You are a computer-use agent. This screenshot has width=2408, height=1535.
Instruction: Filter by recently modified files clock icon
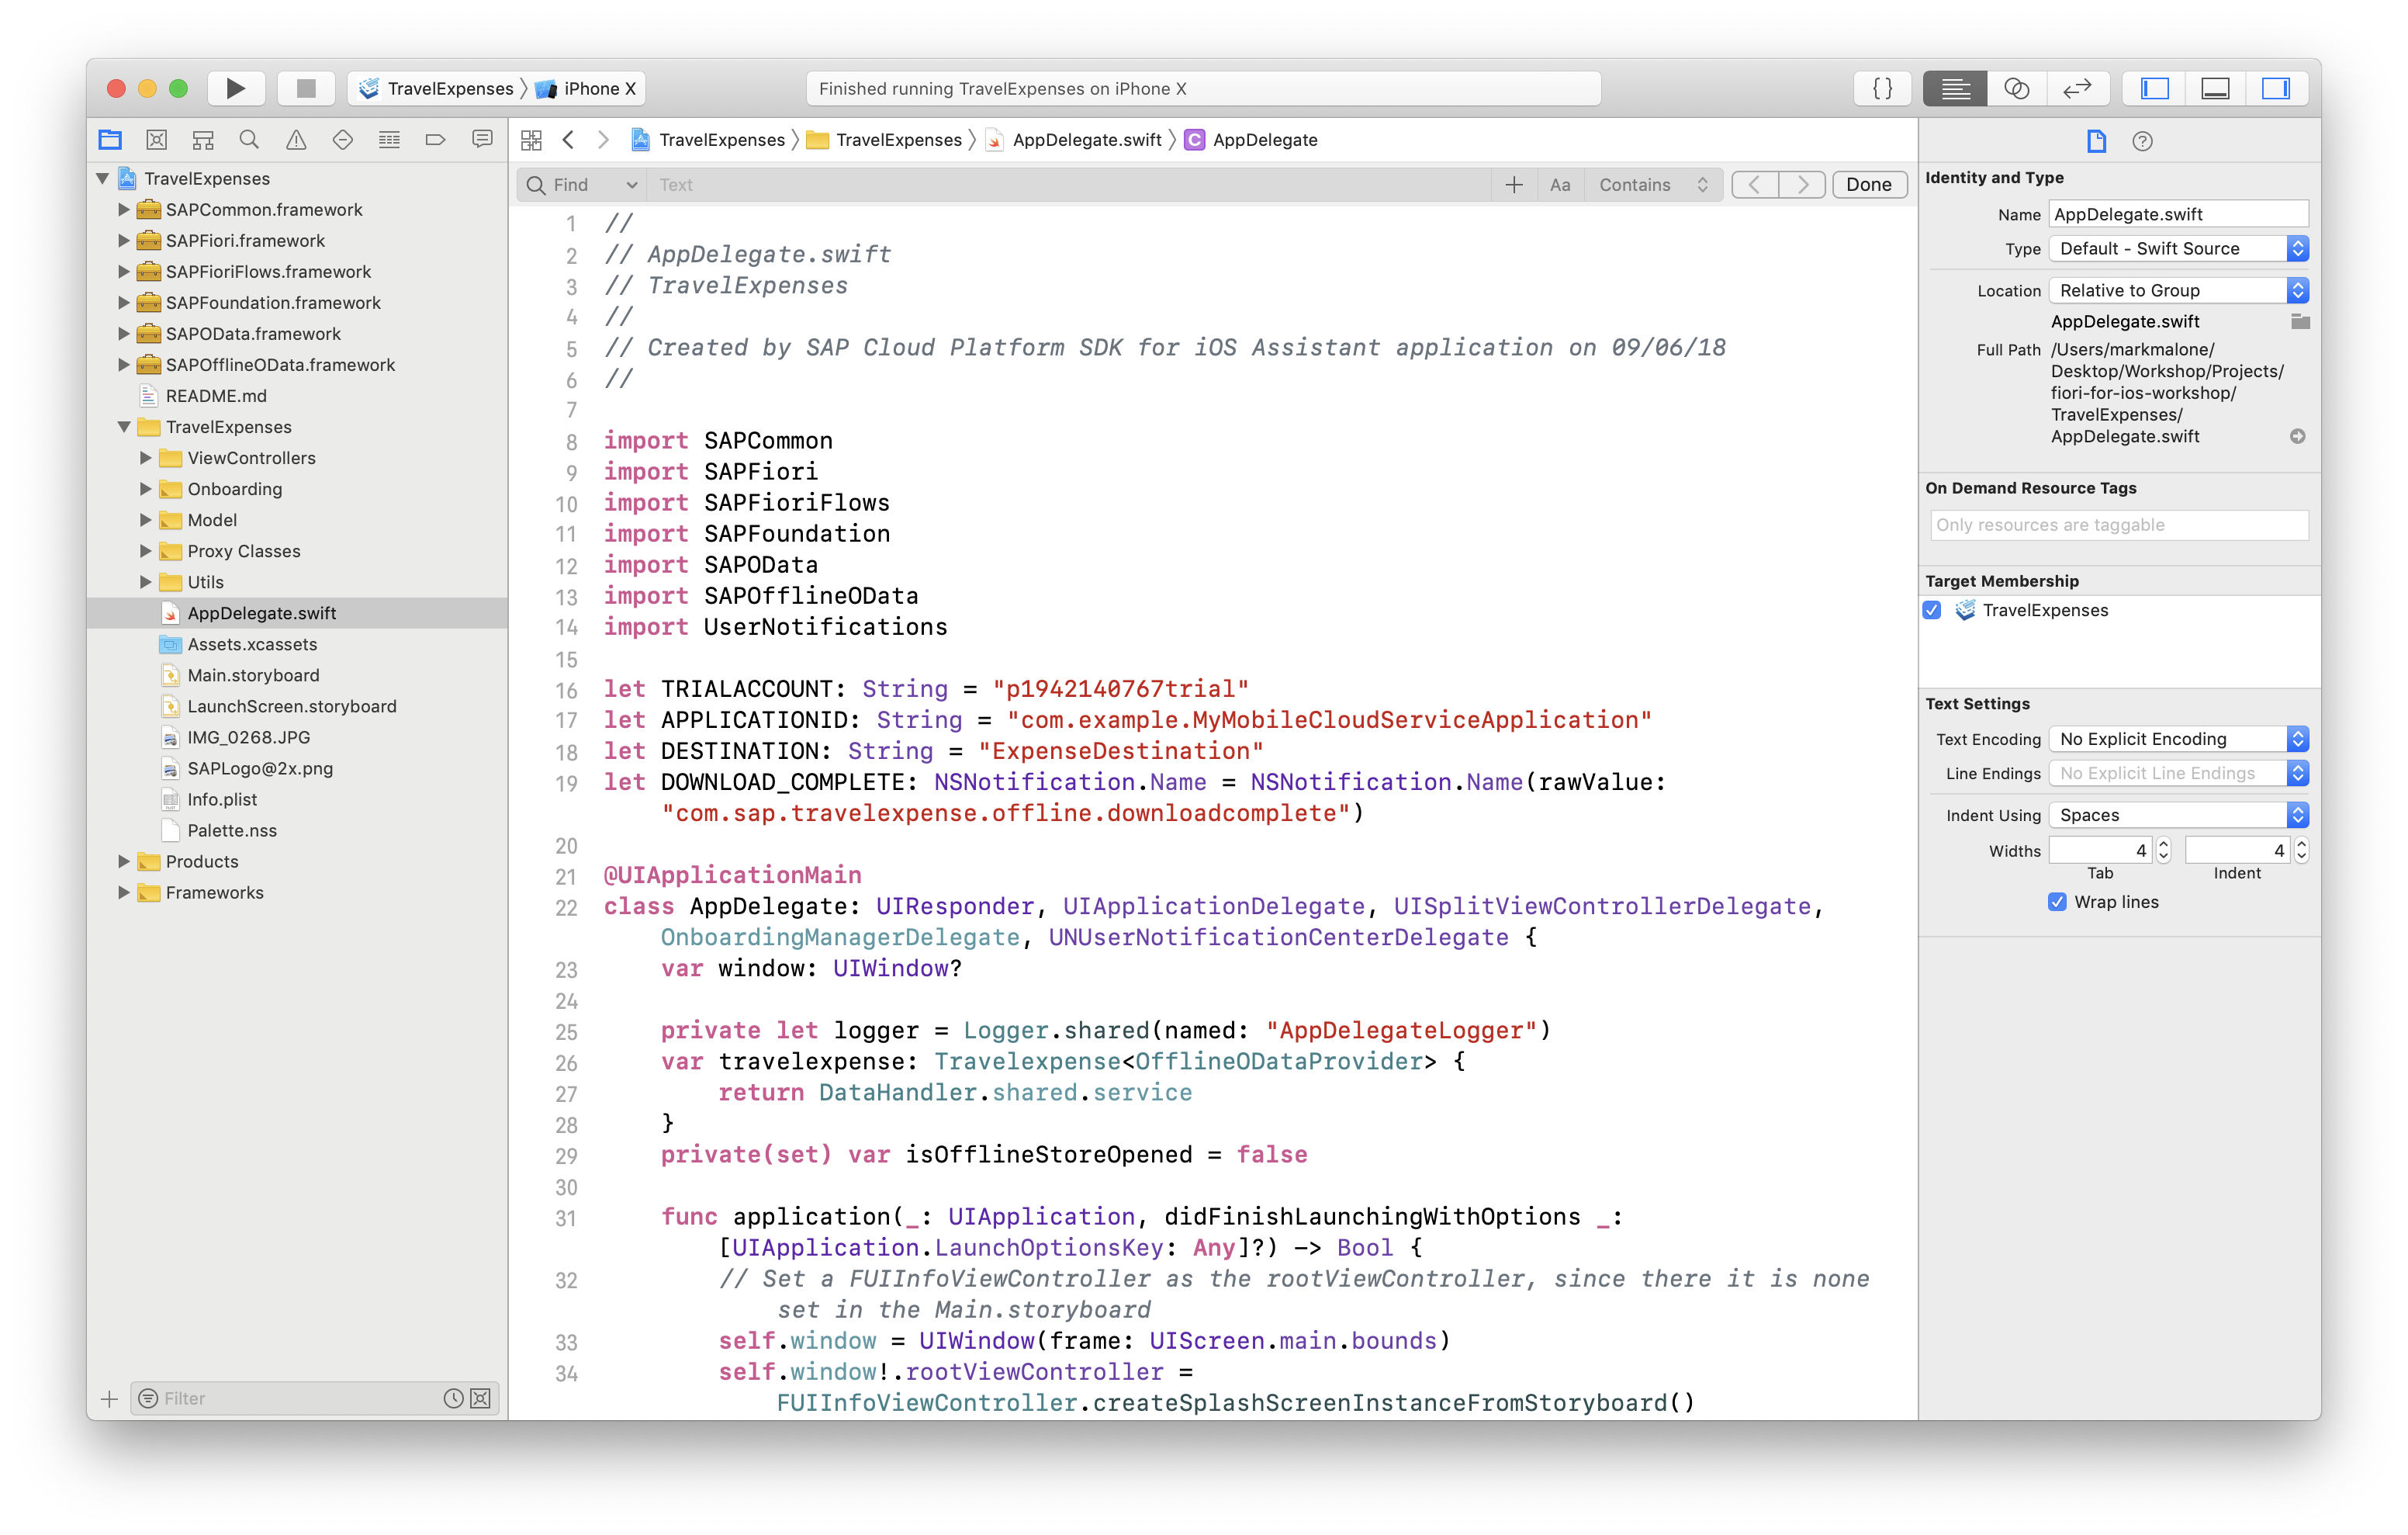[453, 1398]
